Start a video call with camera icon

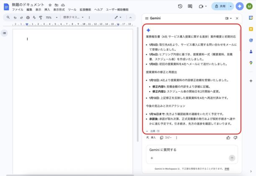click(x=201, y=6)
